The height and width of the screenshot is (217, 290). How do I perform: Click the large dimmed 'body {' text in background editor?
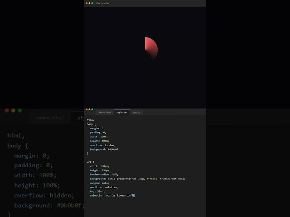(18, 146)
